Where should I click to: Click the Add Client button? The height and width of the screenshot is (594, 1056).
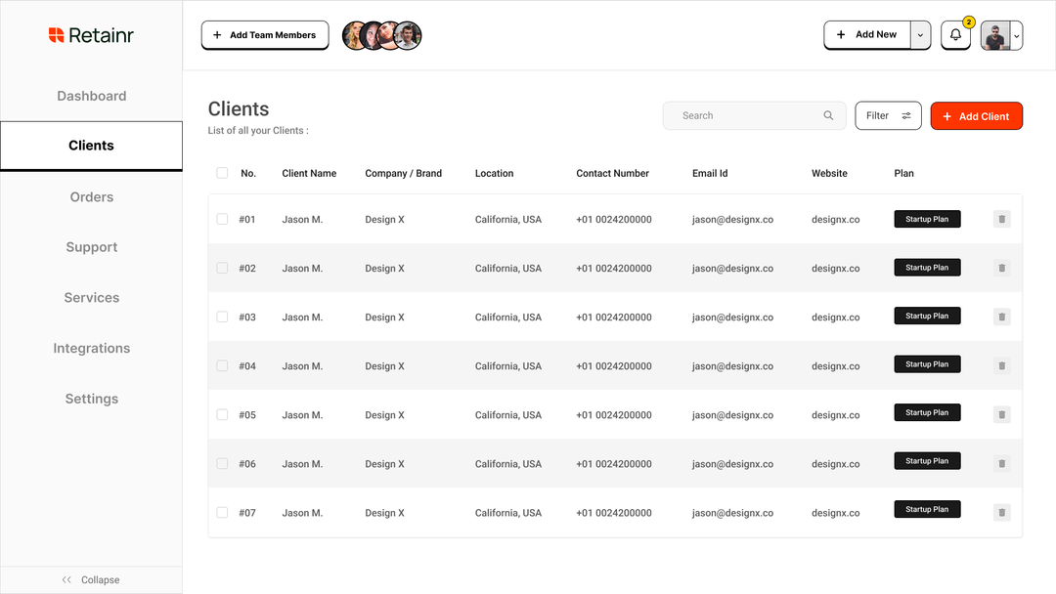[976, 115]
